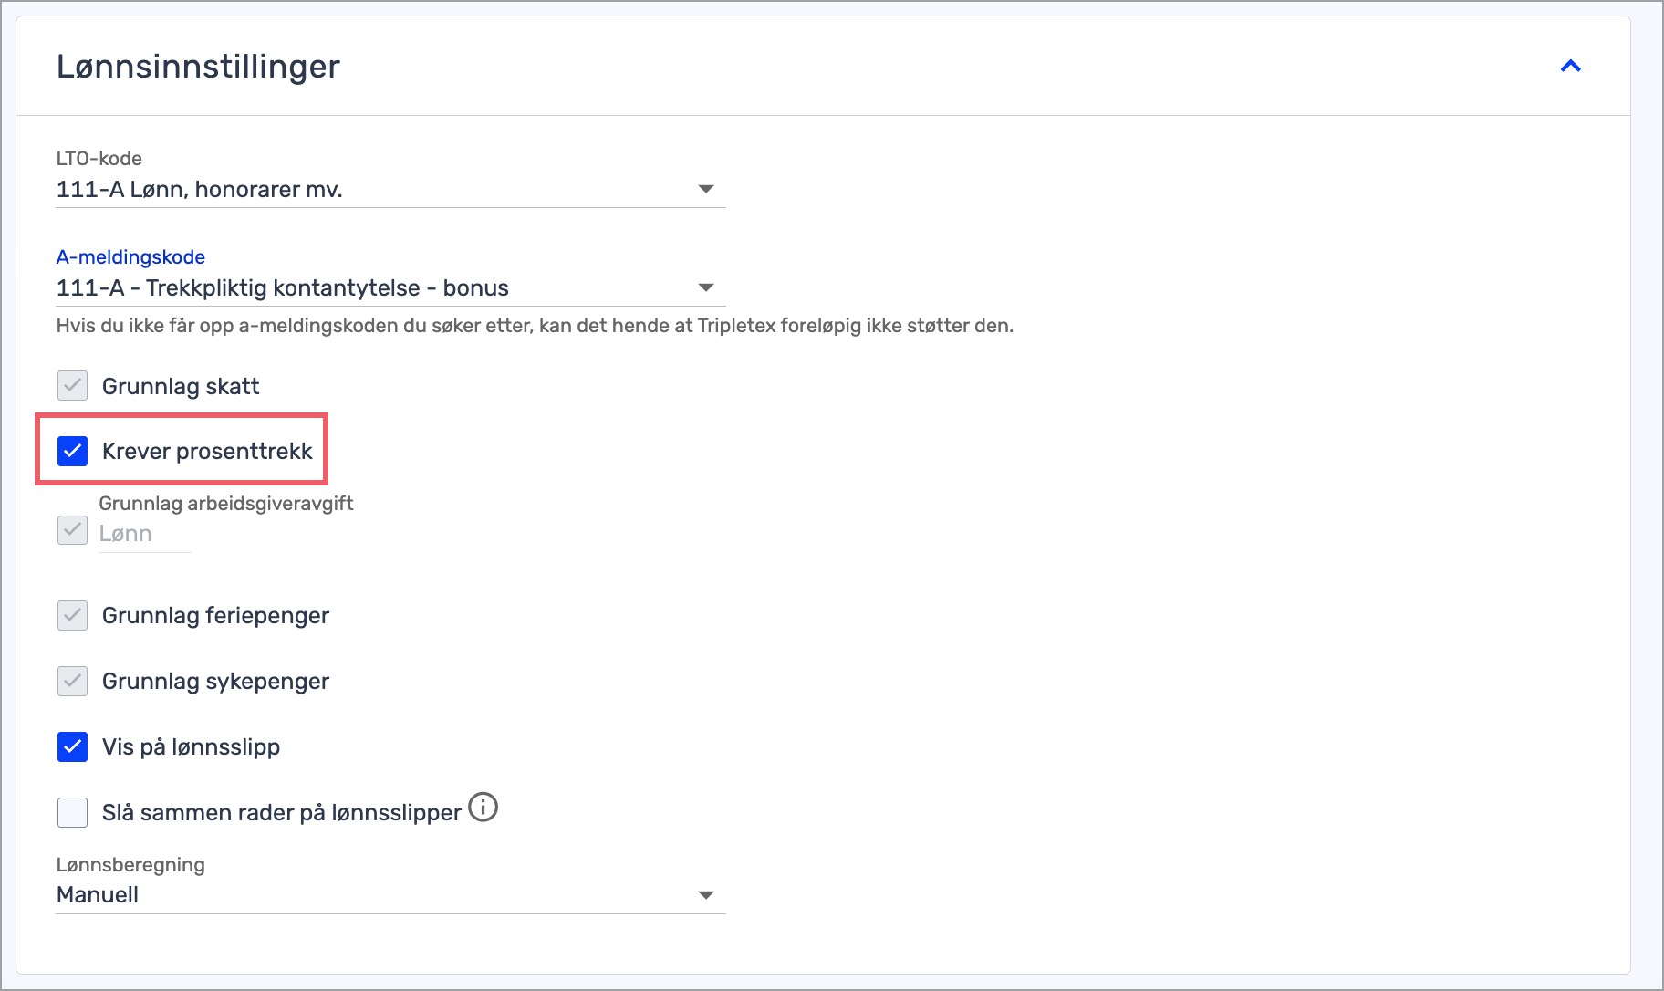Click the Lønnsinnstillinger heading
Screen dimensions: 1664x991
198,67
